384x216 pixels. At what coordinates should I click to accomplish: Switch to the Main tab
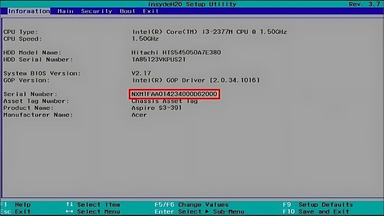pyautogui.click(x=66, y=11)
